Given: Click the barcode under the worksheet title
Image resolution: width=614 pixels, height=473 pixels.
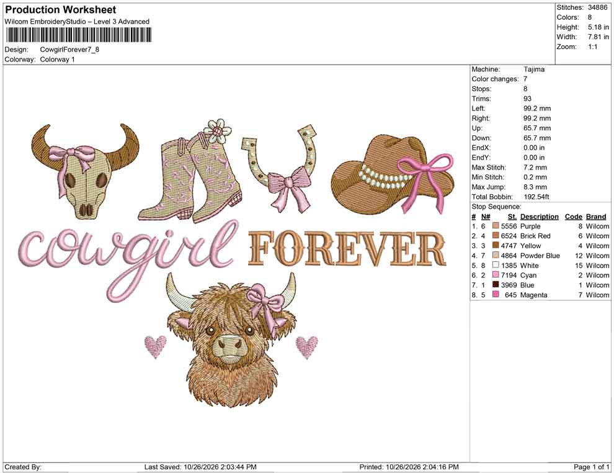Looking at the screenshot, I should [78, 35].
